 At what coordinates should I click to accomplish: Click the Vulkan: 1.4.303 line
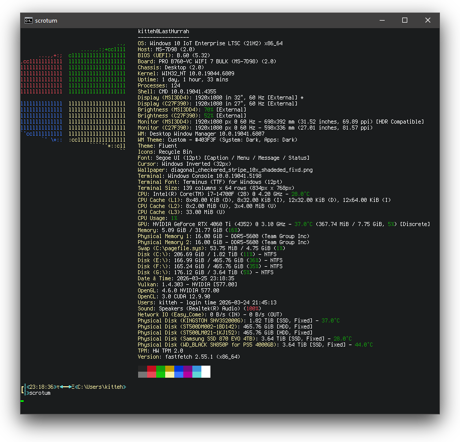[187, 284]
